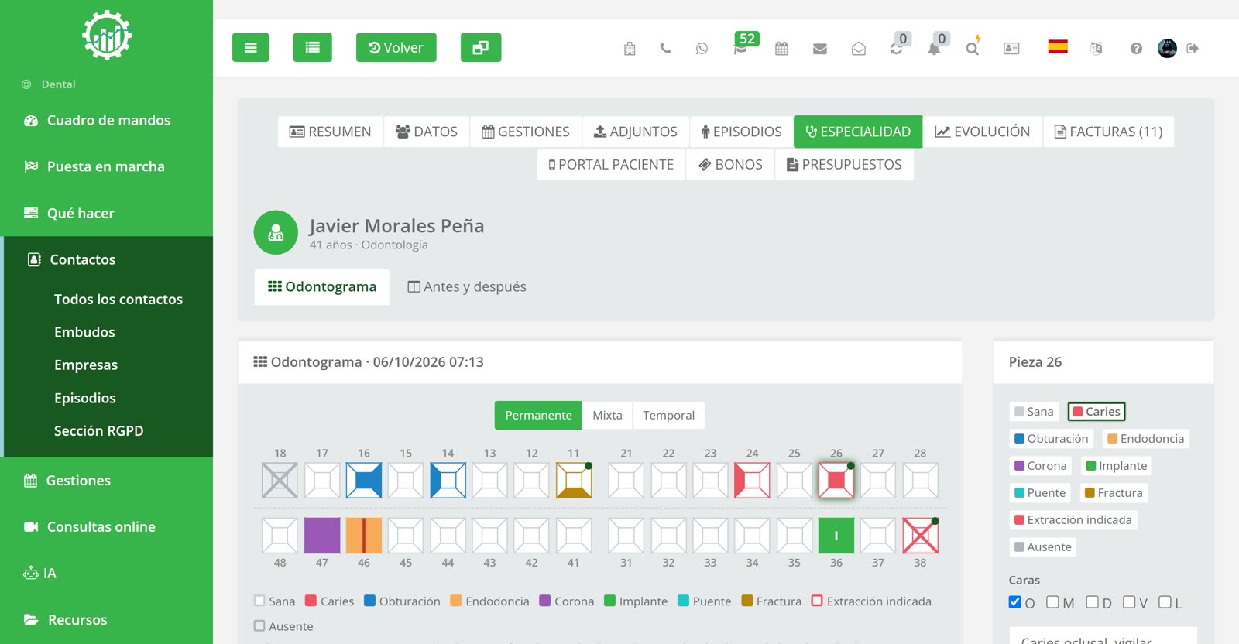Check the M face checkbox
Image resolution: width=1239 pixels, height=644 pixels.
click(1052, 602)
